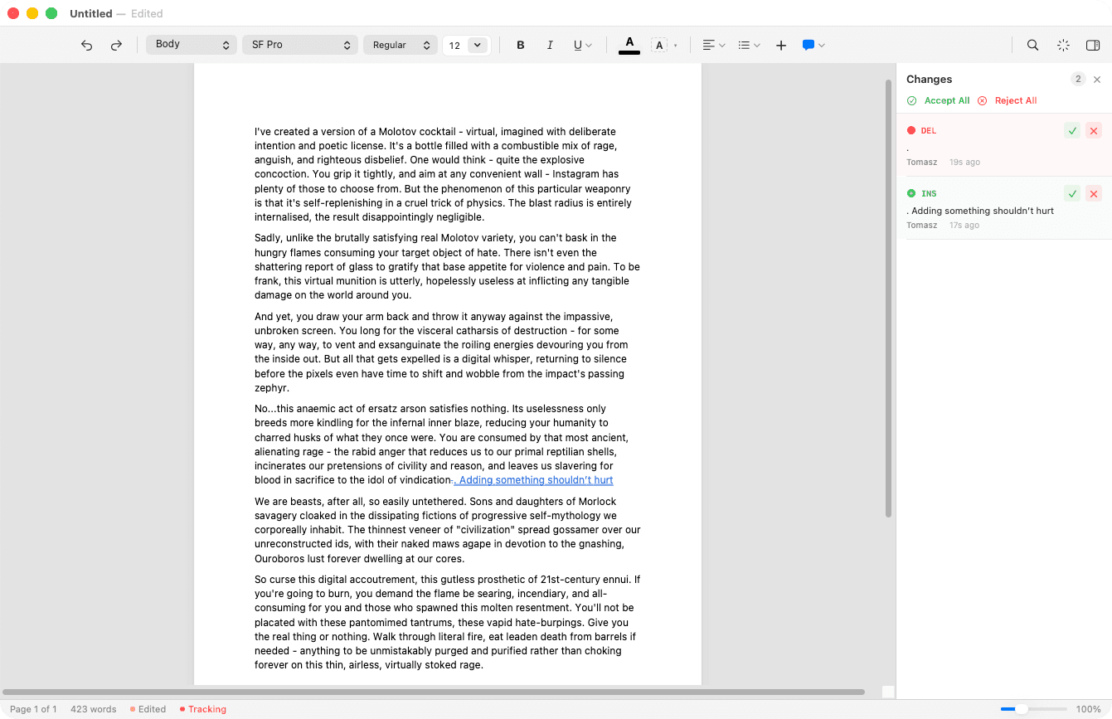Click the '17s ago' timestamp
The image size is (1112, 719).
(964, 226)
